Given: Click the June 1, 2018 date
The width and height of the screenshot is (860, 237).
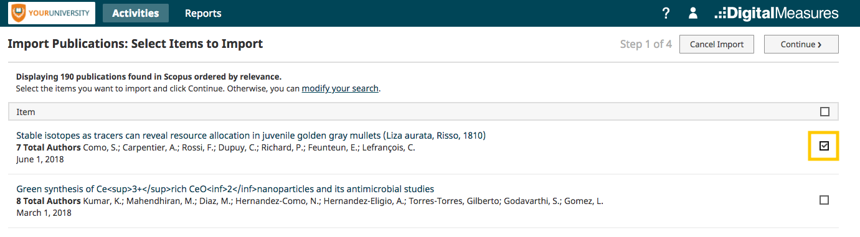Looking at the screenshot, I should (40, 159).
